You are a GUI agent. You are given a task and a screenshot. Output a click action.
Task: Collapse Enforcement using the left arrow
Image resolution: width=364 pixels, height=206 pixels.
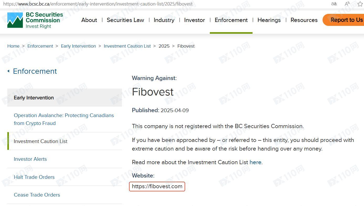click(x=8, y=71)
